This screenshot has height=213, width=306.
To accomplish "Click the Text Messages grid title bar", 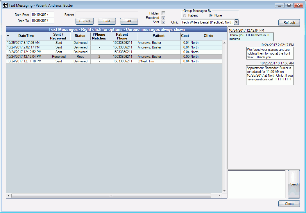I will (116, 29).
